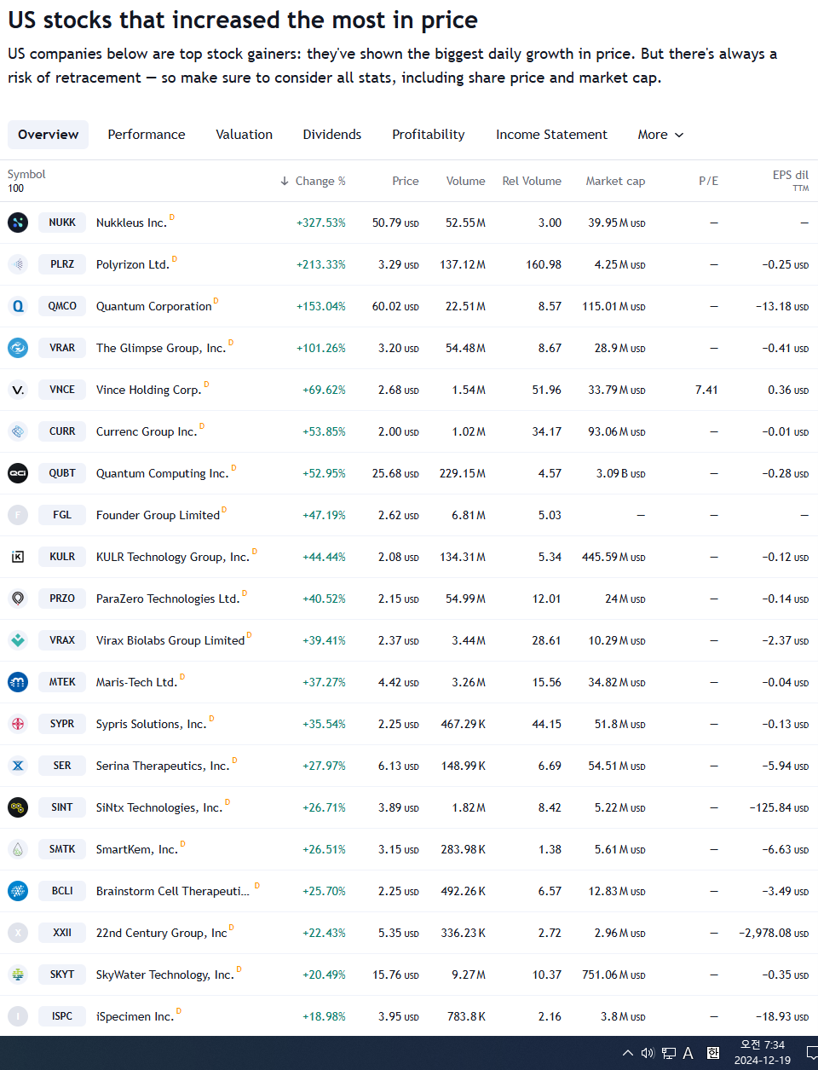Sort by Price column header
The width and height of the screenshot is (818, 1070).
coord(406,181)
